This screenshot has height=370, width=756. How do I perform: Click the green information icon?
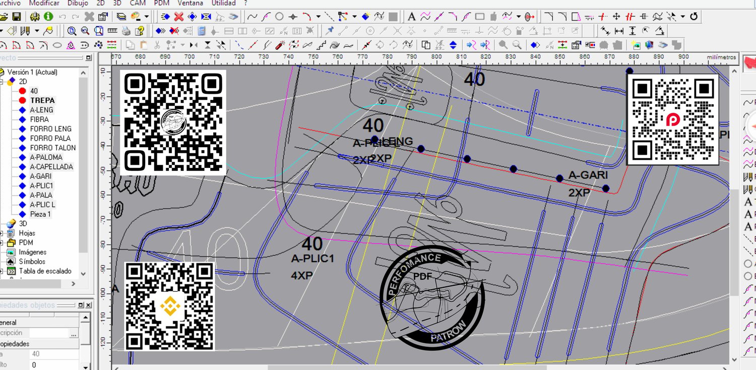[x=48, y=17]
